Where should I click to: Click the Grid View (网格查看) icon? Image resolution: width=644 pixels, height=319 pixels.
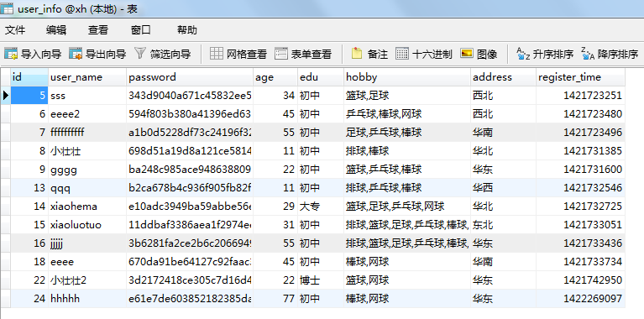tap(216, 54)
